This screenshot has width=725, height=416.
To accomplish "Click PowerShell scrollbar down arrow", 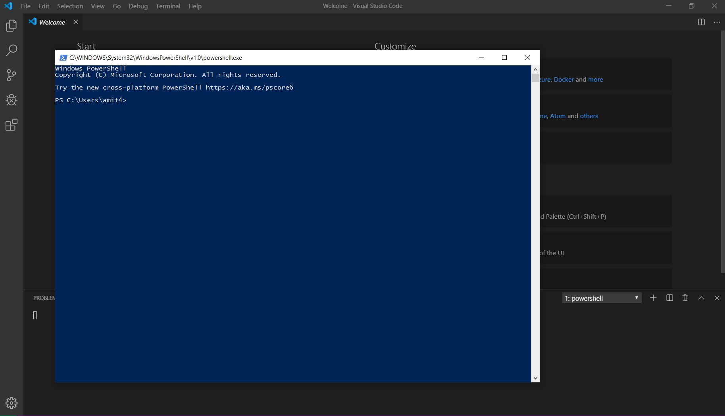I will pos(535,378).
